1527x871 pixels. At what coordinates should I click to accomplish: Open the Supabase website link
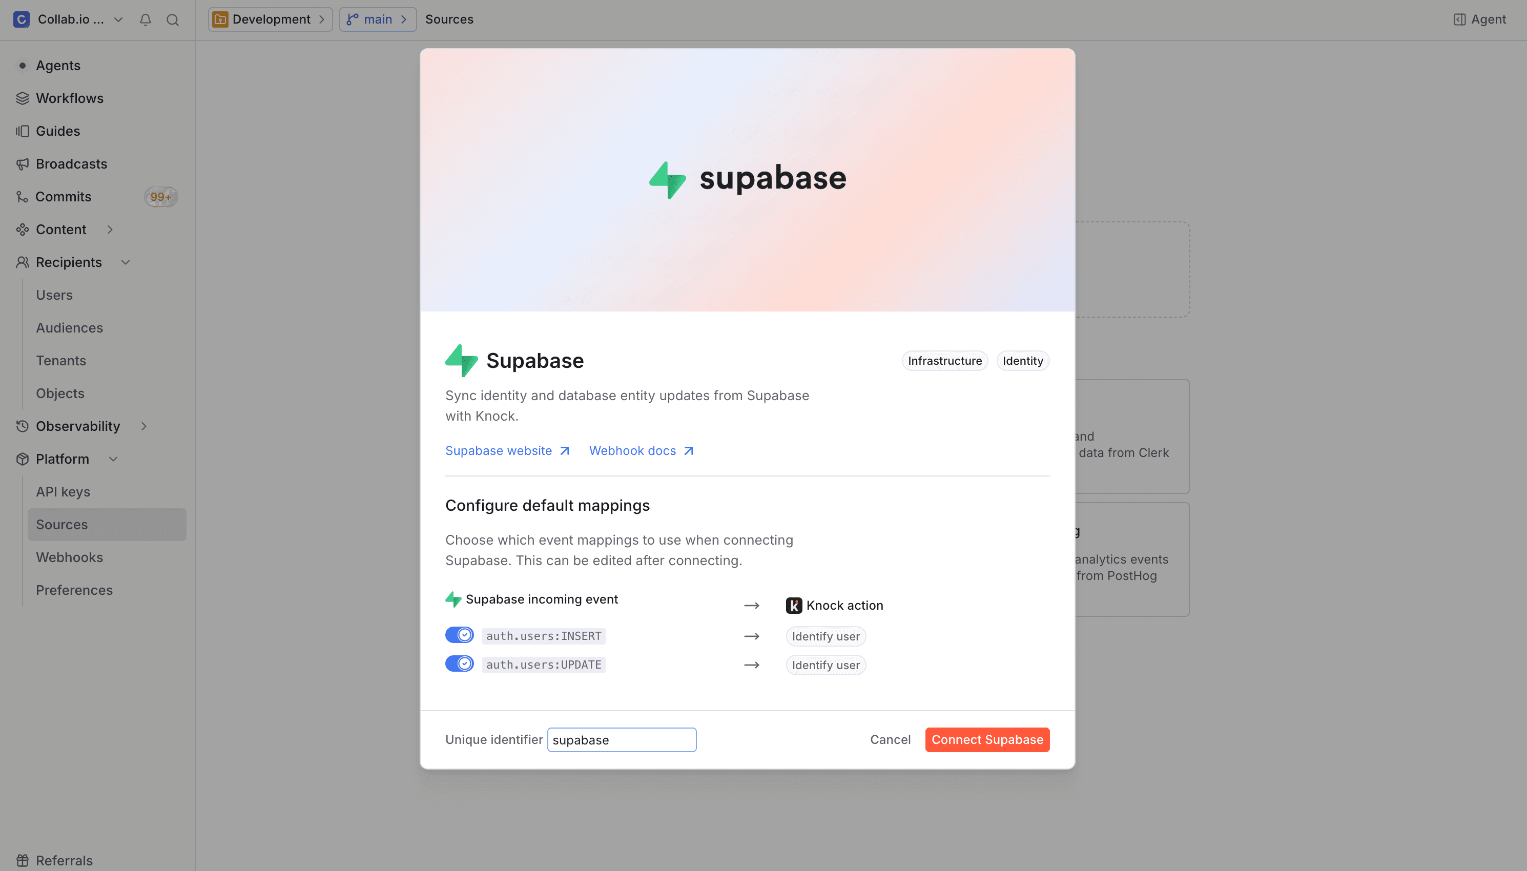point(500,450)
